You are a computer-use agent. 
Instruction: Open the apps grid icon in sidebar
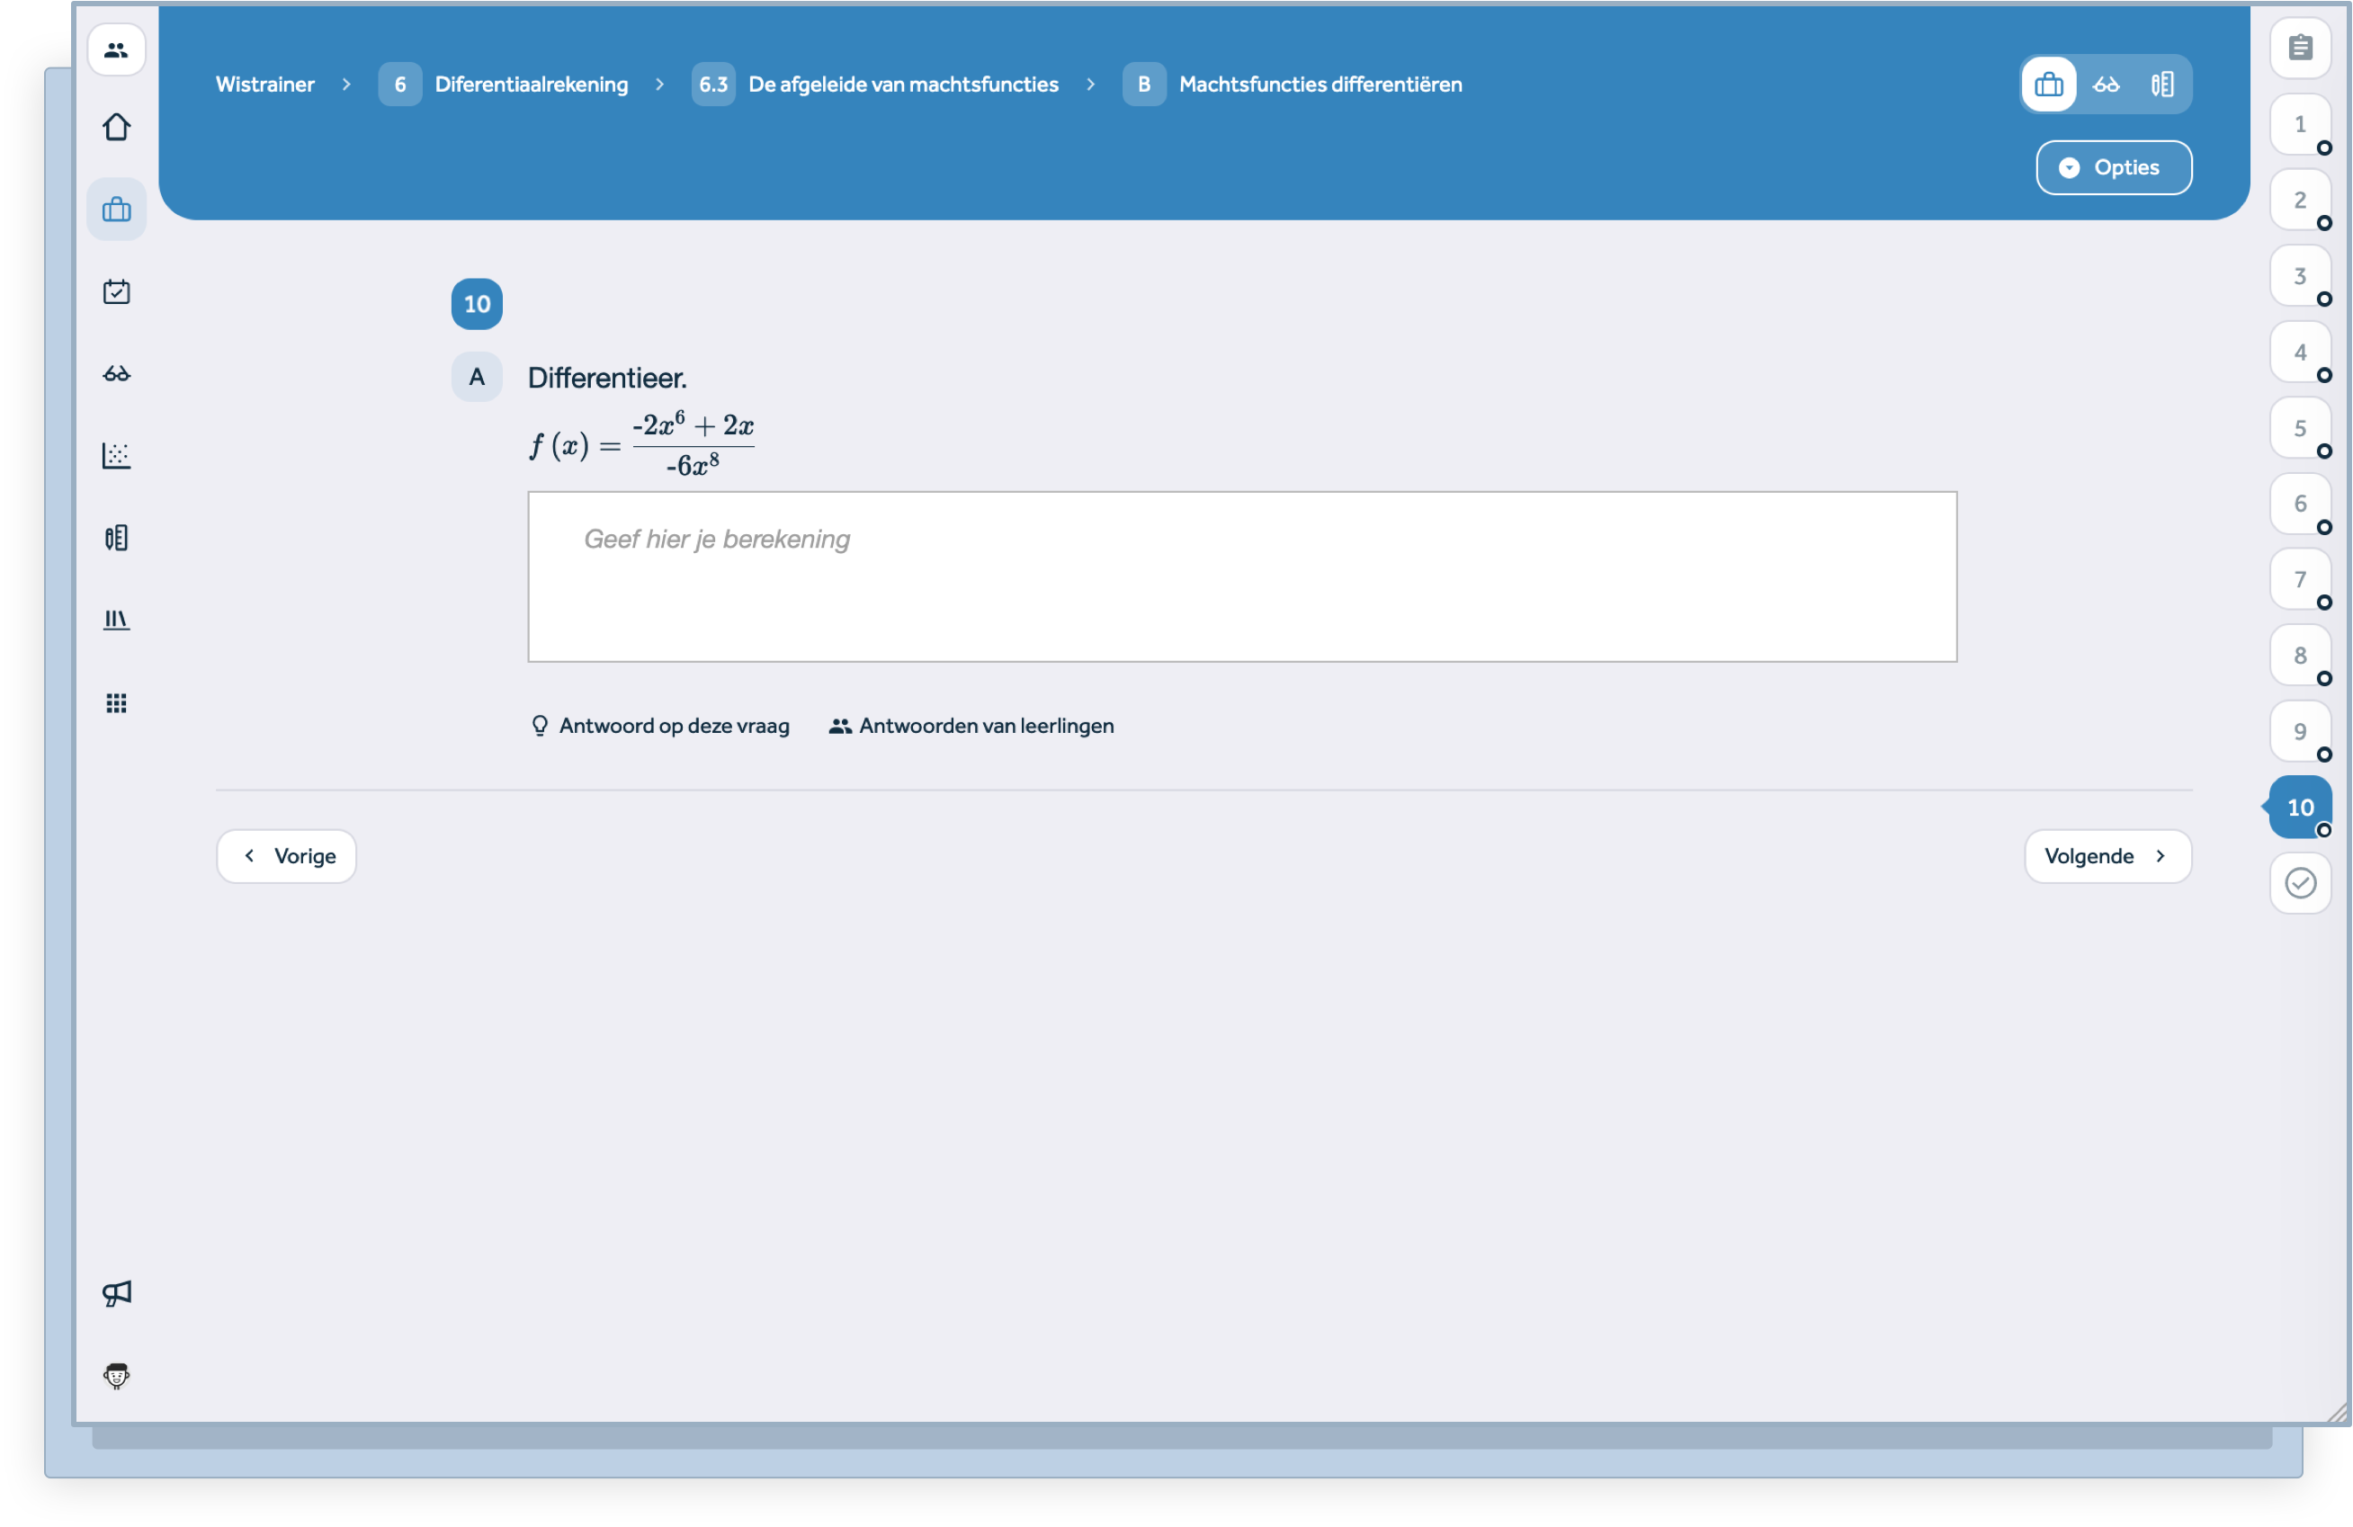117,702
